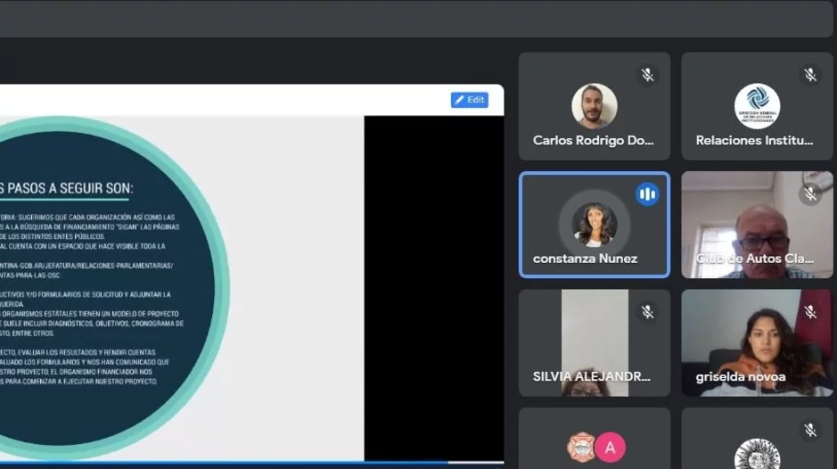Click speaking indicator on constanza Nunez tile
Screen dimensions: 837x469
[x=647, y=193]
